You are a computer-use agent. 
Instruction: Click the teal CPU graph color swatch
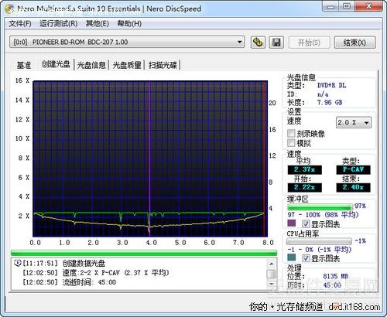(292, 257)
